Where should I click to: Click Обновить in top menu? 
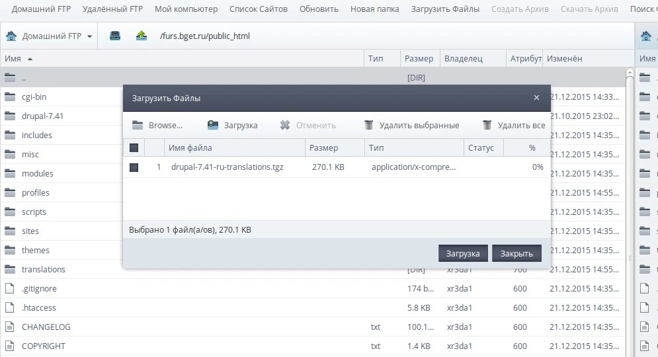point(319,9)
